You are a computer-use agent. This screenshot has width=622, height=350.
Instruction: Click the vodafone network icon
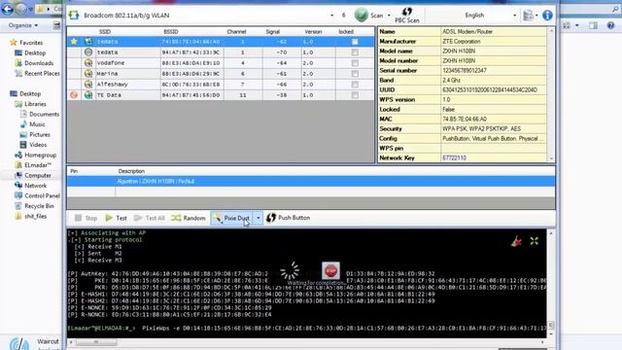pyautogui.click(x=88, y=62)
